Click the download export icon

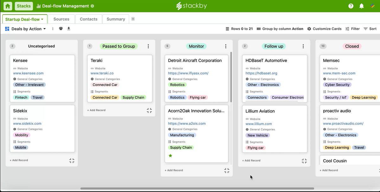(x=69, y=29)
